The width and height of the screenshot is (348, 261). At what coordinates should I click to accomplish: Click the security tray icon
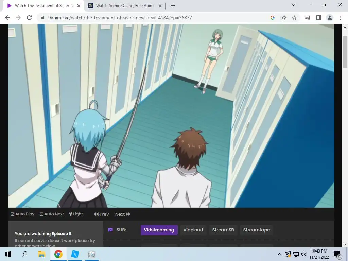click(x=288, y=254)
